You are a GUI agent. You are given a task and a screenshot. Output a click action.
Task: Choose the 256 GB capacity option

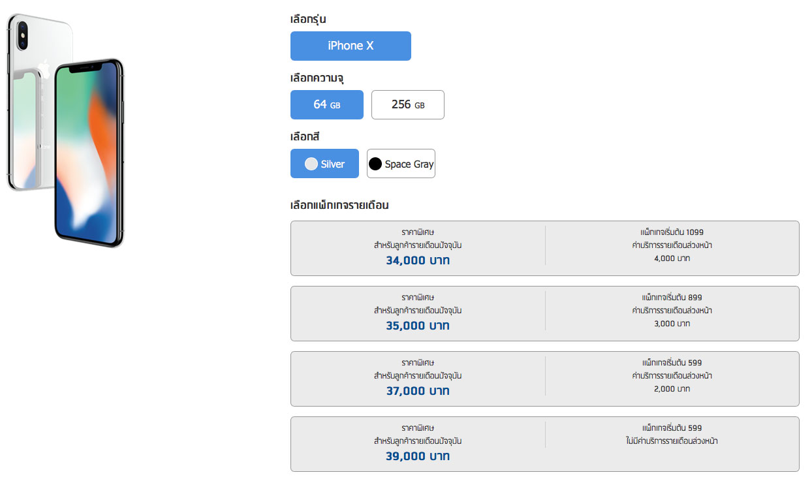point(408,104)
